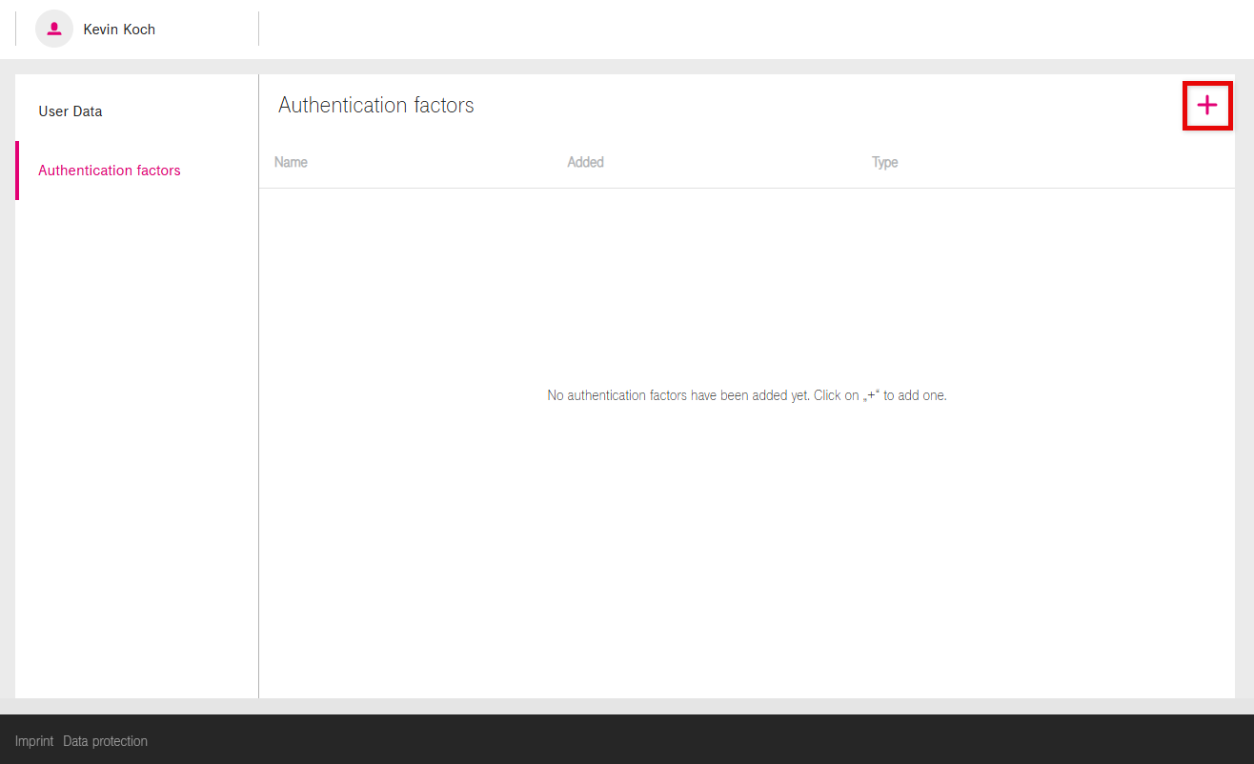Open the Imprint link in footer
Viewport: 1254px width, 764px height.
(34, 741)
